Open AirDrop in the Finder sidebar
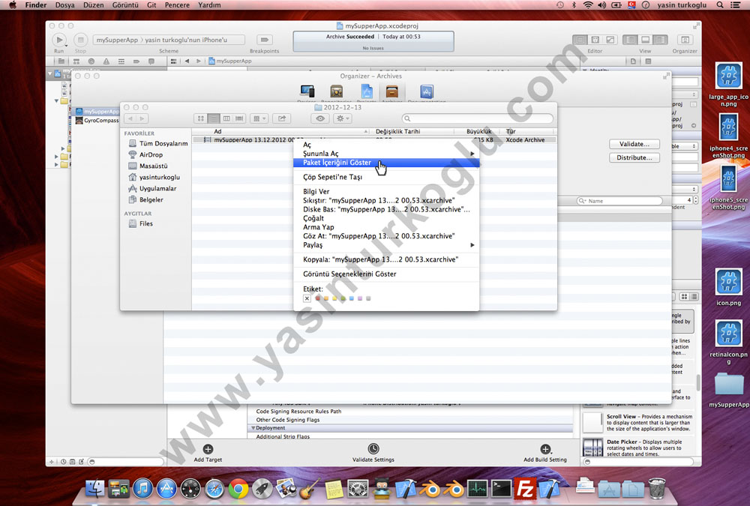The height and width of the screenshot is (506, 750). 146,155
